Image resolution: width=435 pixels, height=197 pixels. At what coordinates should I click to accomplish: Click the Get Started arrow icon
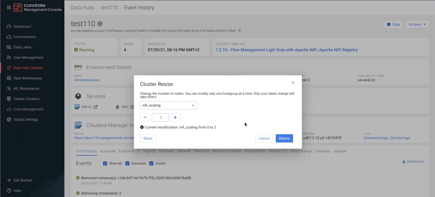9,180
